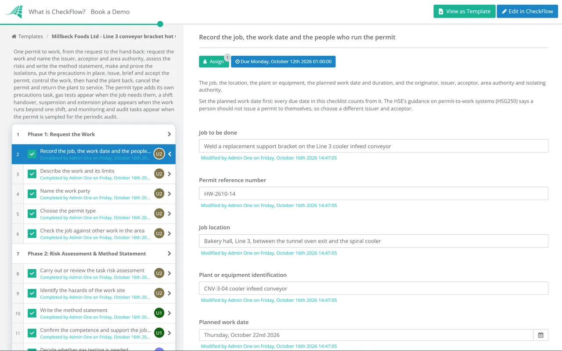Click the 'Due Monday, October 12th 2026' button

coord(283,61)
